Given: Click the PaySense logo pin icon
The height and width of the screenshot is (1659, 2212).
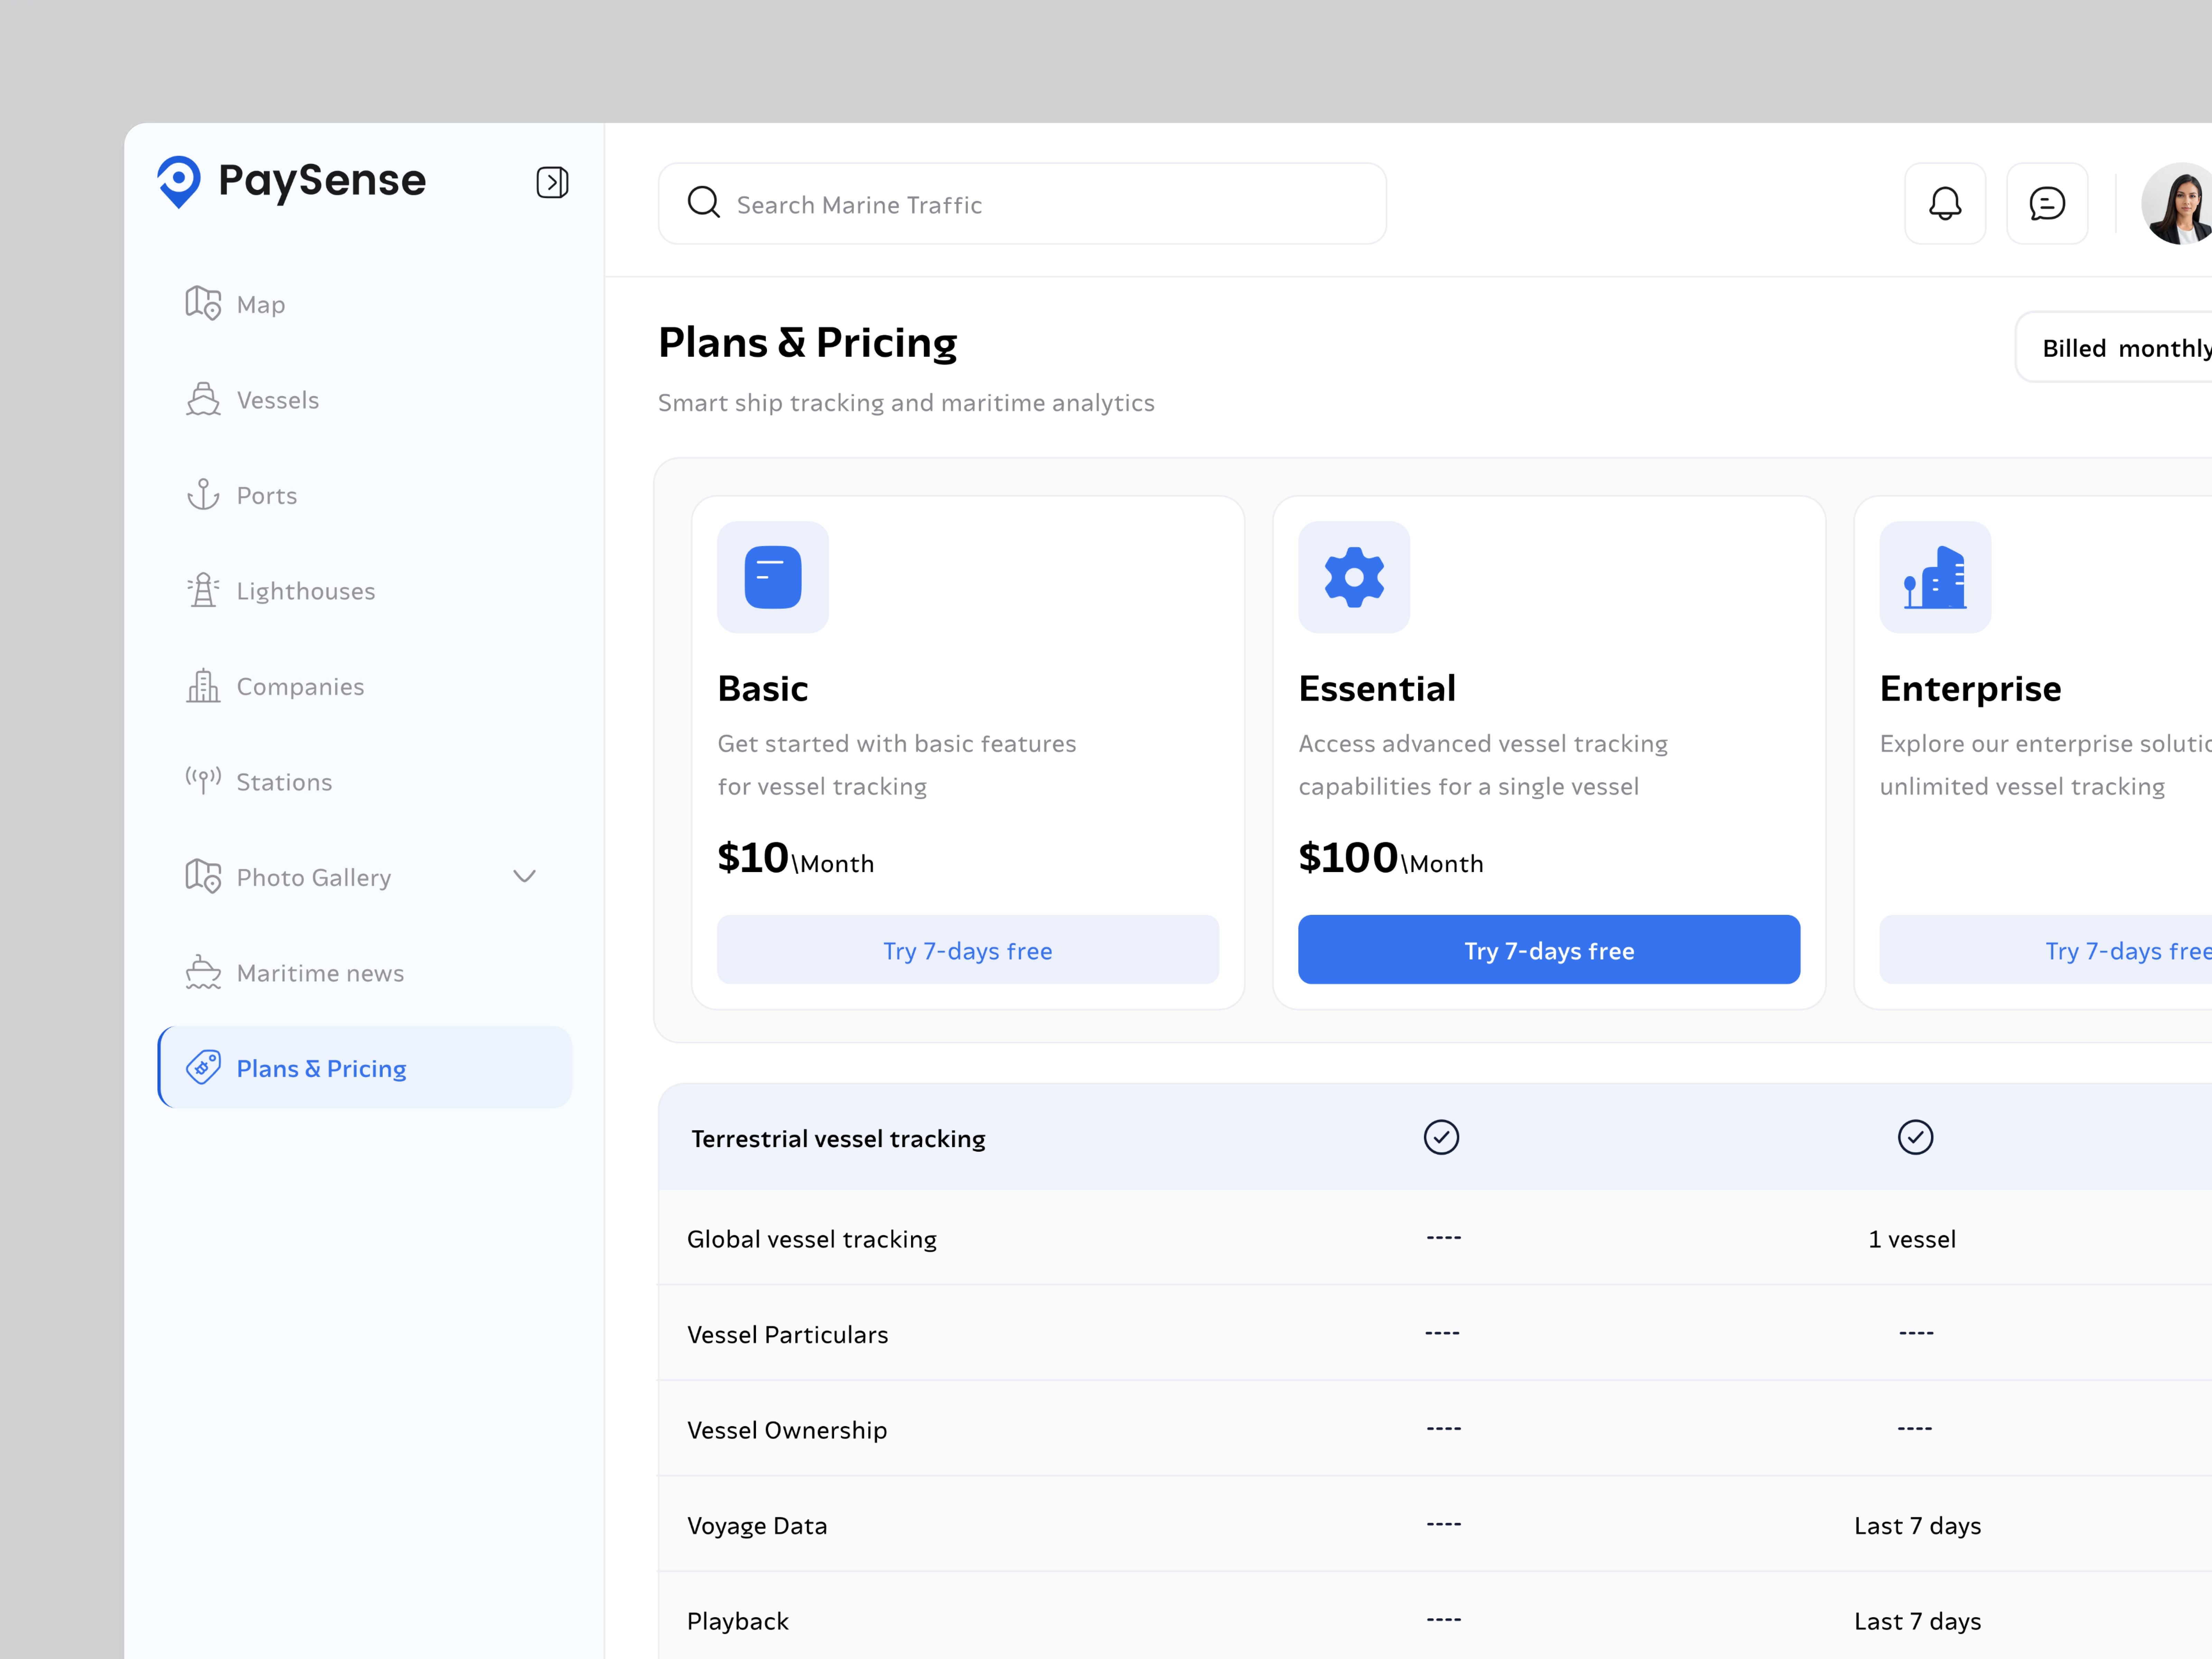Looking at the screenshot, I should point(179,182).
